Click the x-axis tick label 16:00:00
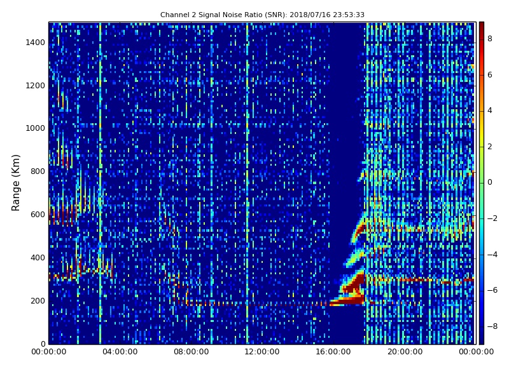 pos(333,352)
